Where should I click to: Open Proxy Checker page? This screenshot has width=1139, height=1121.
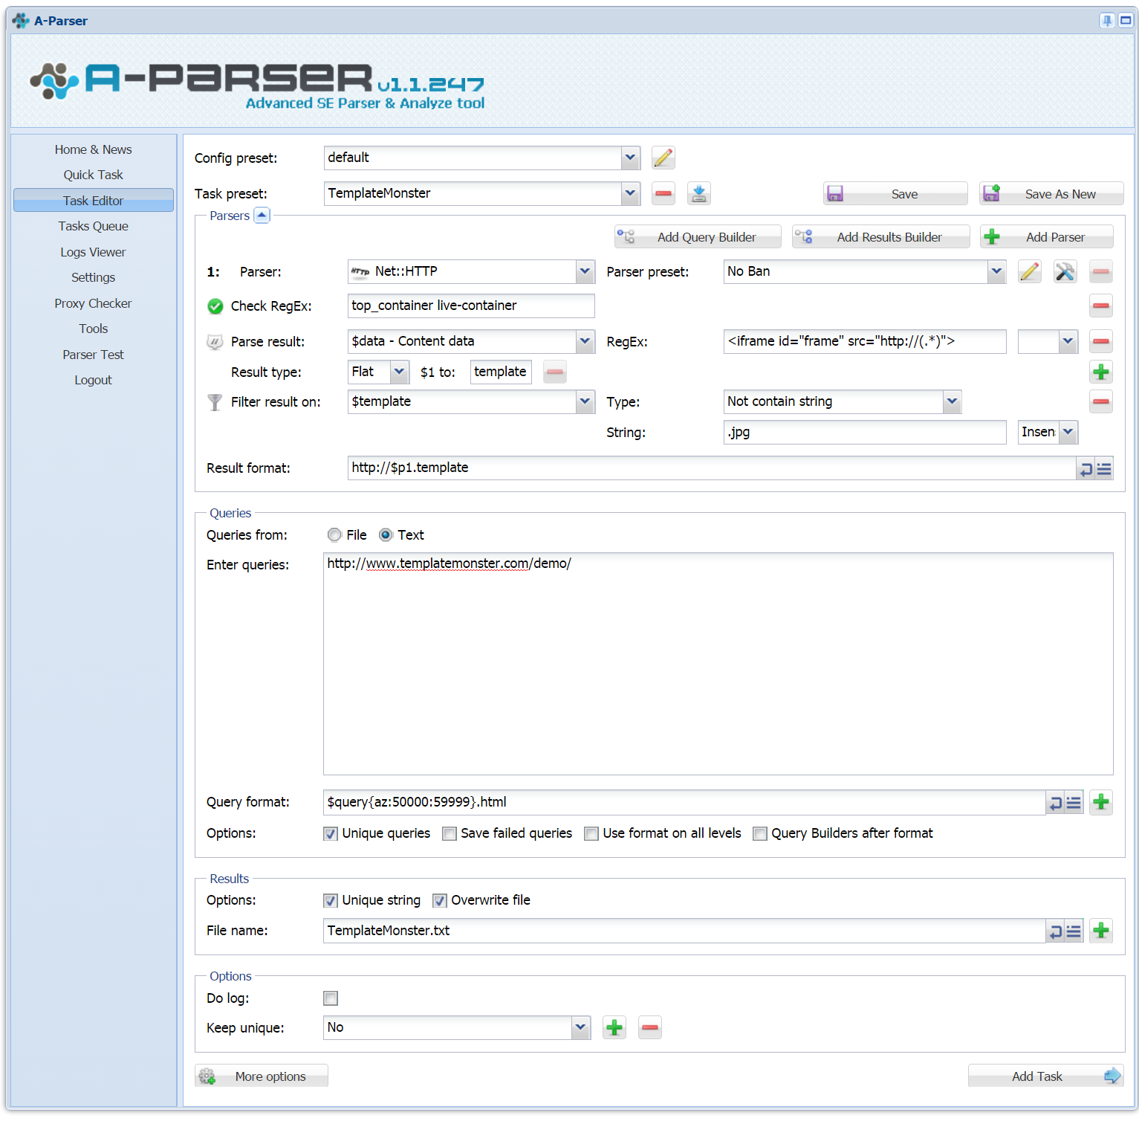[93, 303]
